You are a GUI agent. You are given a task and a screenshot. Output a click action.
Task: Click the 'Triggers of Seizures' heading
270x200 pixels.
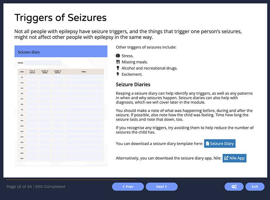[60, 17]
